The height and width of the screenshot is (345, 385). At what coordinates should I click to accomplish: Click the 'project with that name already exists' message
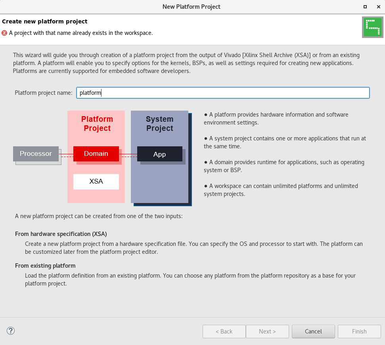click(x=81, y=33)
